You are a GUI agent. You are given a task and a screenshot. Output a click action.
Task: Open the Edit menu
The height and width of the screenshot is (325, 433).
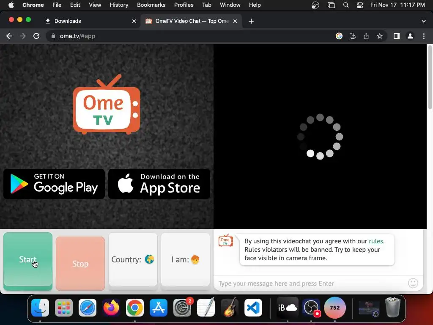click(x=75, y=5)
